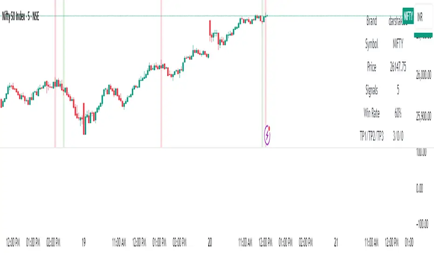Select the 3/0/0 take-profit value
The height and width of the screenshot is (256, 434).
pos(398,136)
